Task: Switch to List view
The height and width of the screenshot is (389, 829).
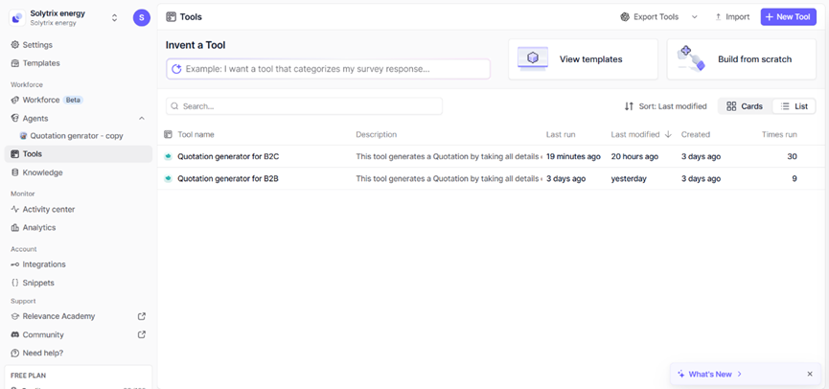Action: (x=794, y=106)
